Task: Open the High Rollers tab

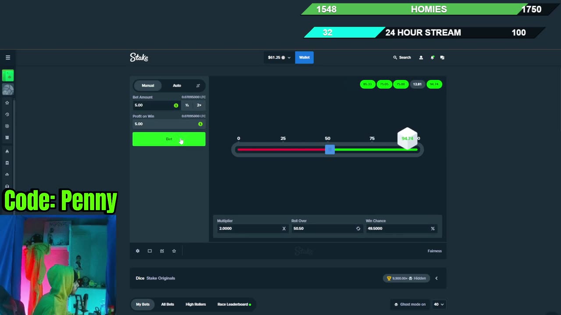Action: click(x=195, y=304)
